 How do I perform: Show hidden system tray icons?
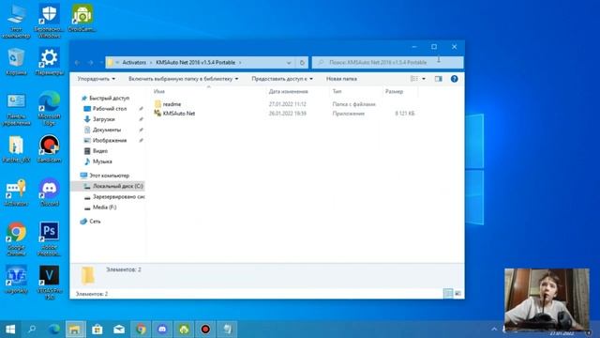(x=494, y=330)
